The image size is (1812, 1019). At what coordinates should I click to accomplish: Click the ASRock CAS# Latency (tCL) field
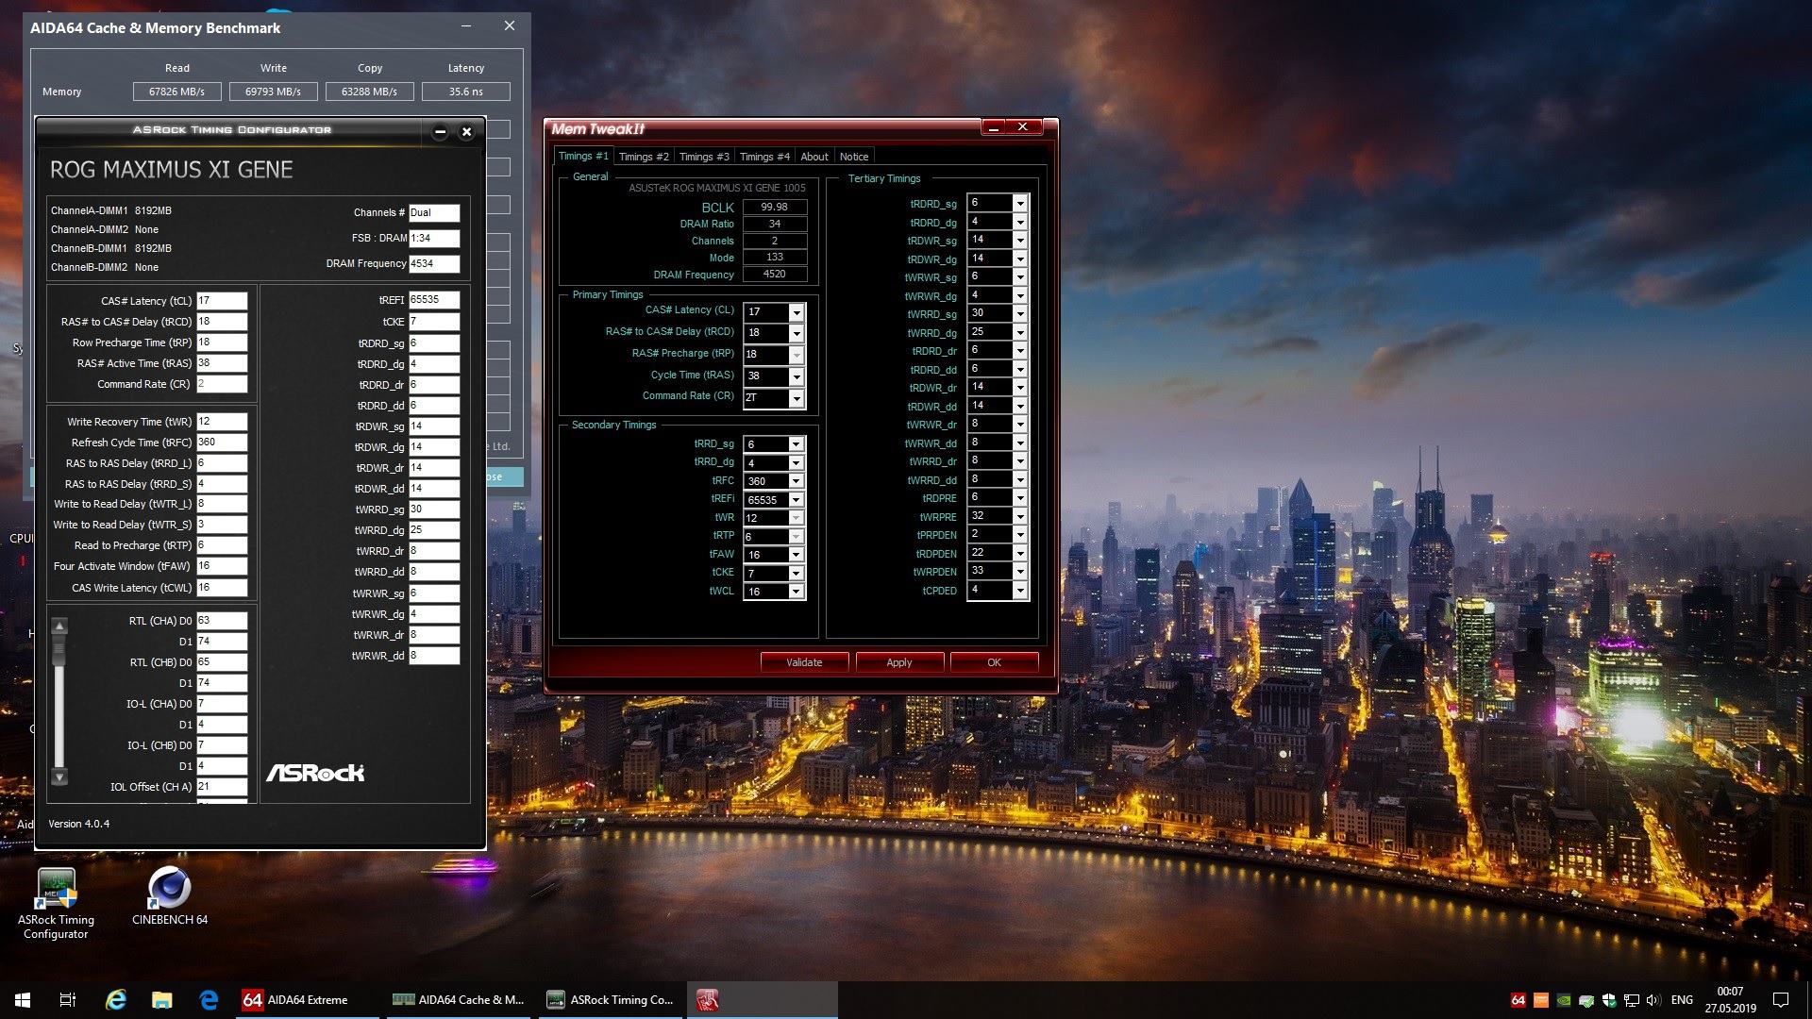(222, 301)
